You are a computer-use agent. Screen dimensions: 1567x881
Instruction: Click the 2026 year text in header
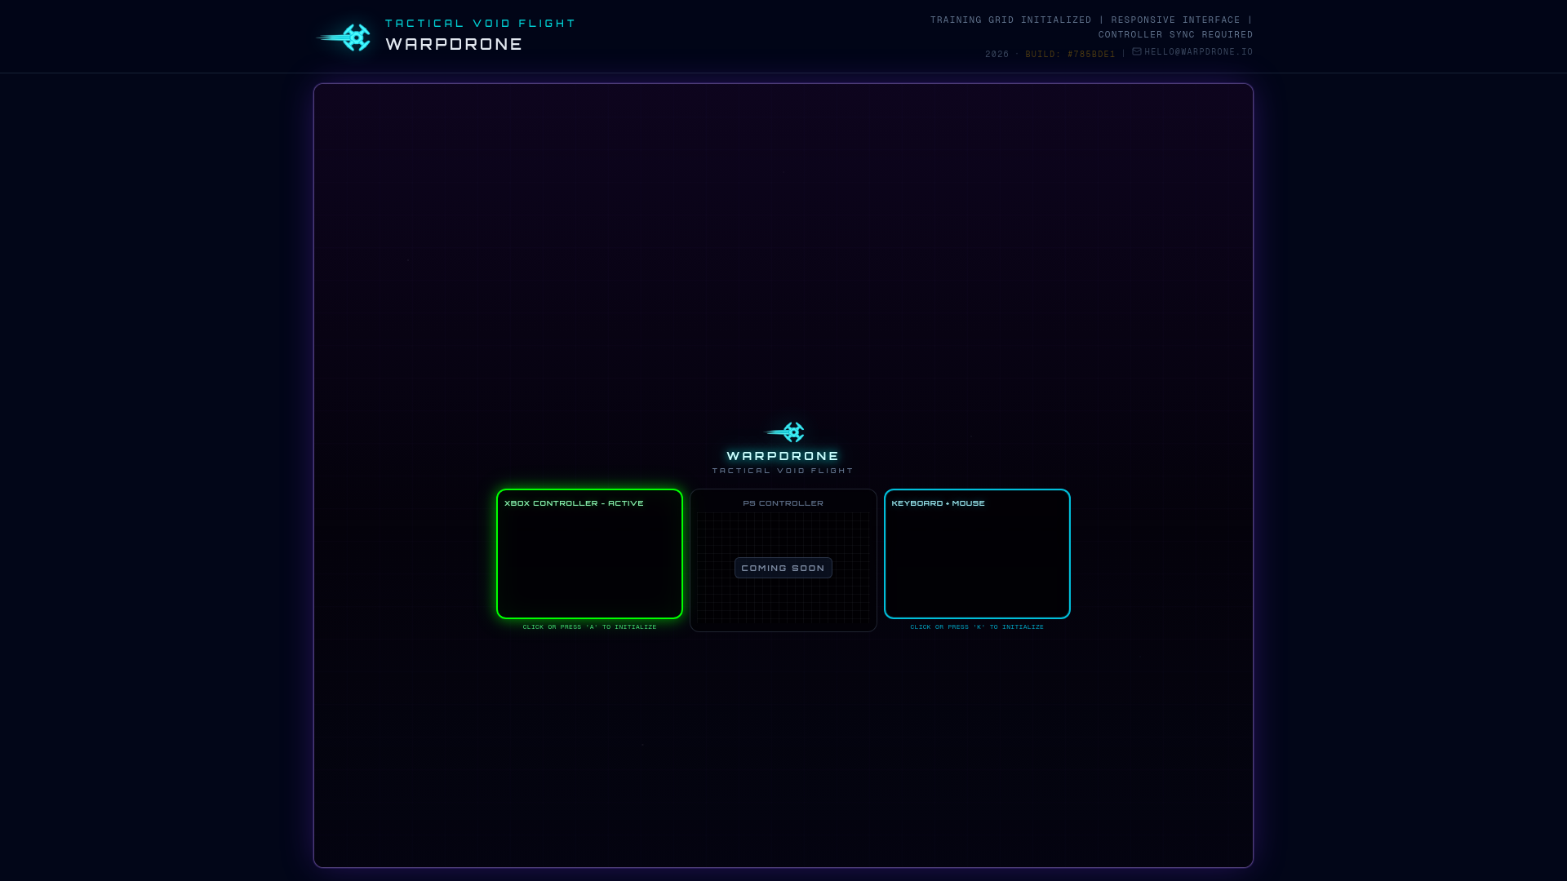[x=997, y=55]
